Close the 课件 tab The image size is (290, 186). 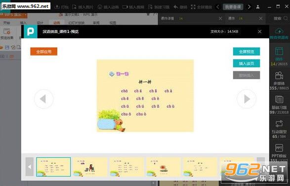pos(260,18)
